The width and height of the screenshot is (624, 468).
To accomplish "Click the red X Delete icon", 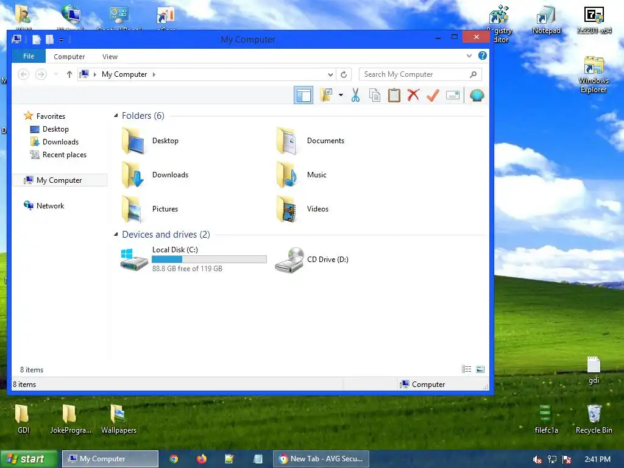I will pyautogui.click(x=414, y=95).
